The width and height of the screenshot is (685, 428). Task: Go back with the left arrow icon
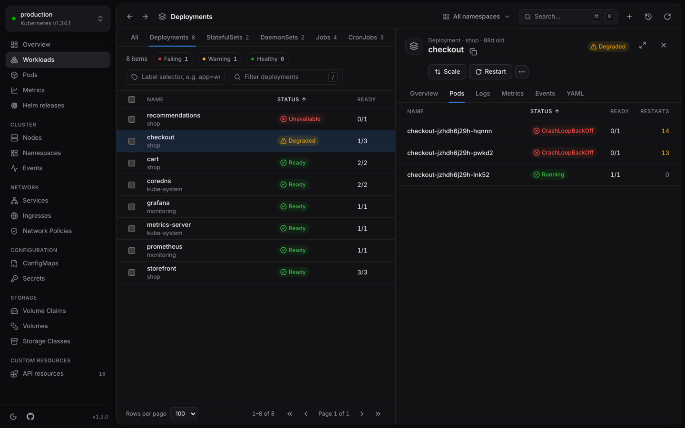[x=130, y=17]
